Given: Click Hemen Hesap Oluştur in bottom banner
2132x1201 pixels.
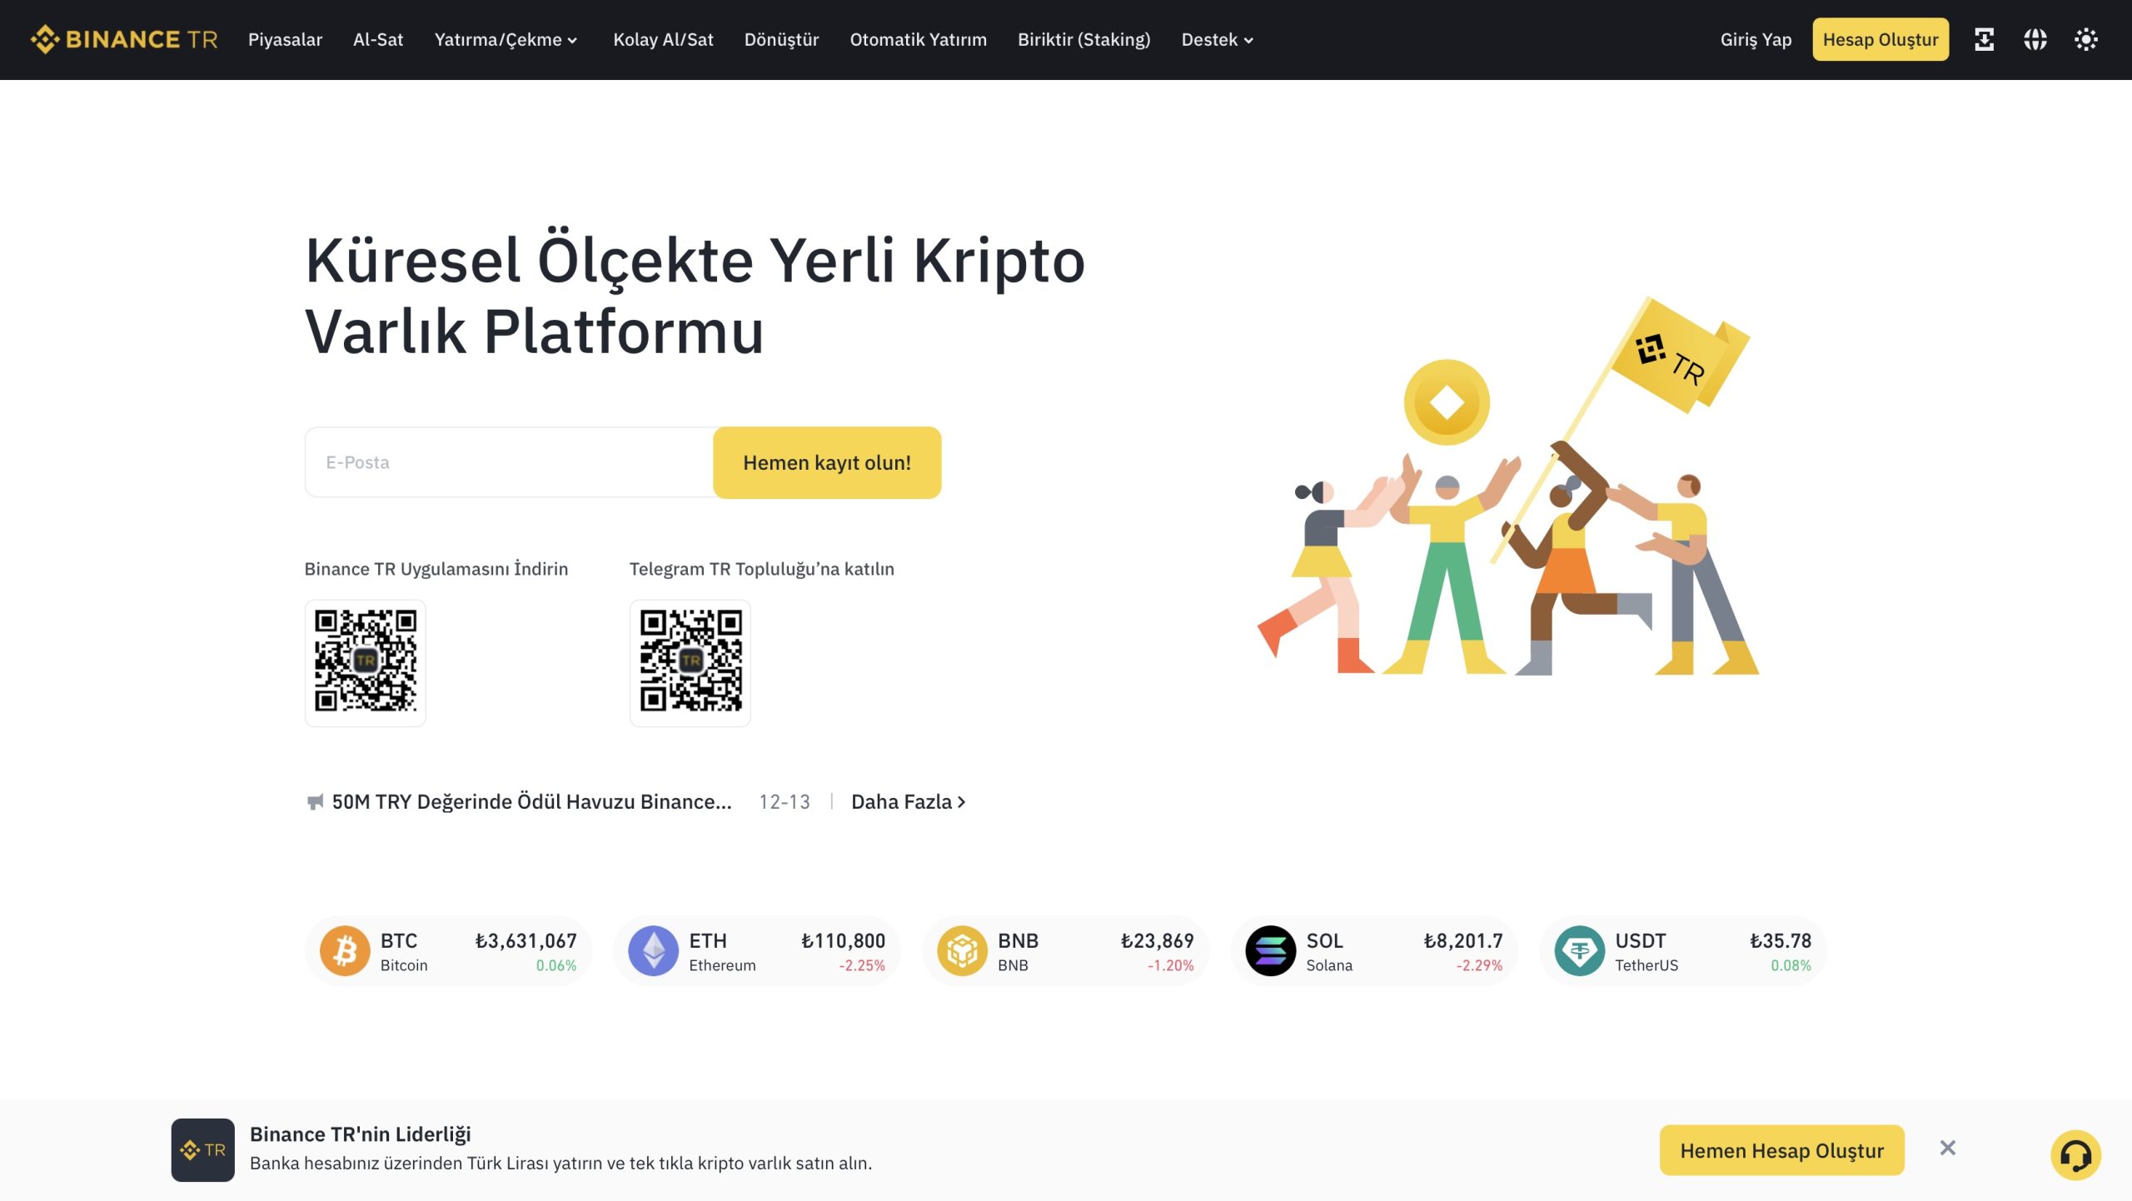Looking at the screenshot, I should click(x=1781, y=1150).
